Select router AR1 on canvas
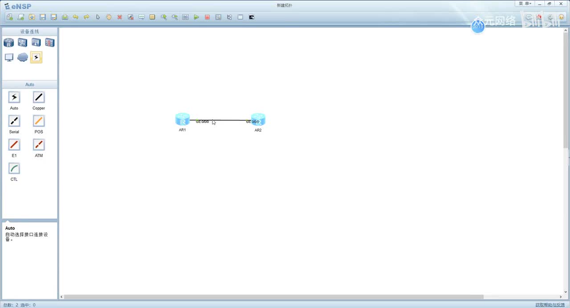The width and height of the screenshot is (570, 308). tap(183, 119)
